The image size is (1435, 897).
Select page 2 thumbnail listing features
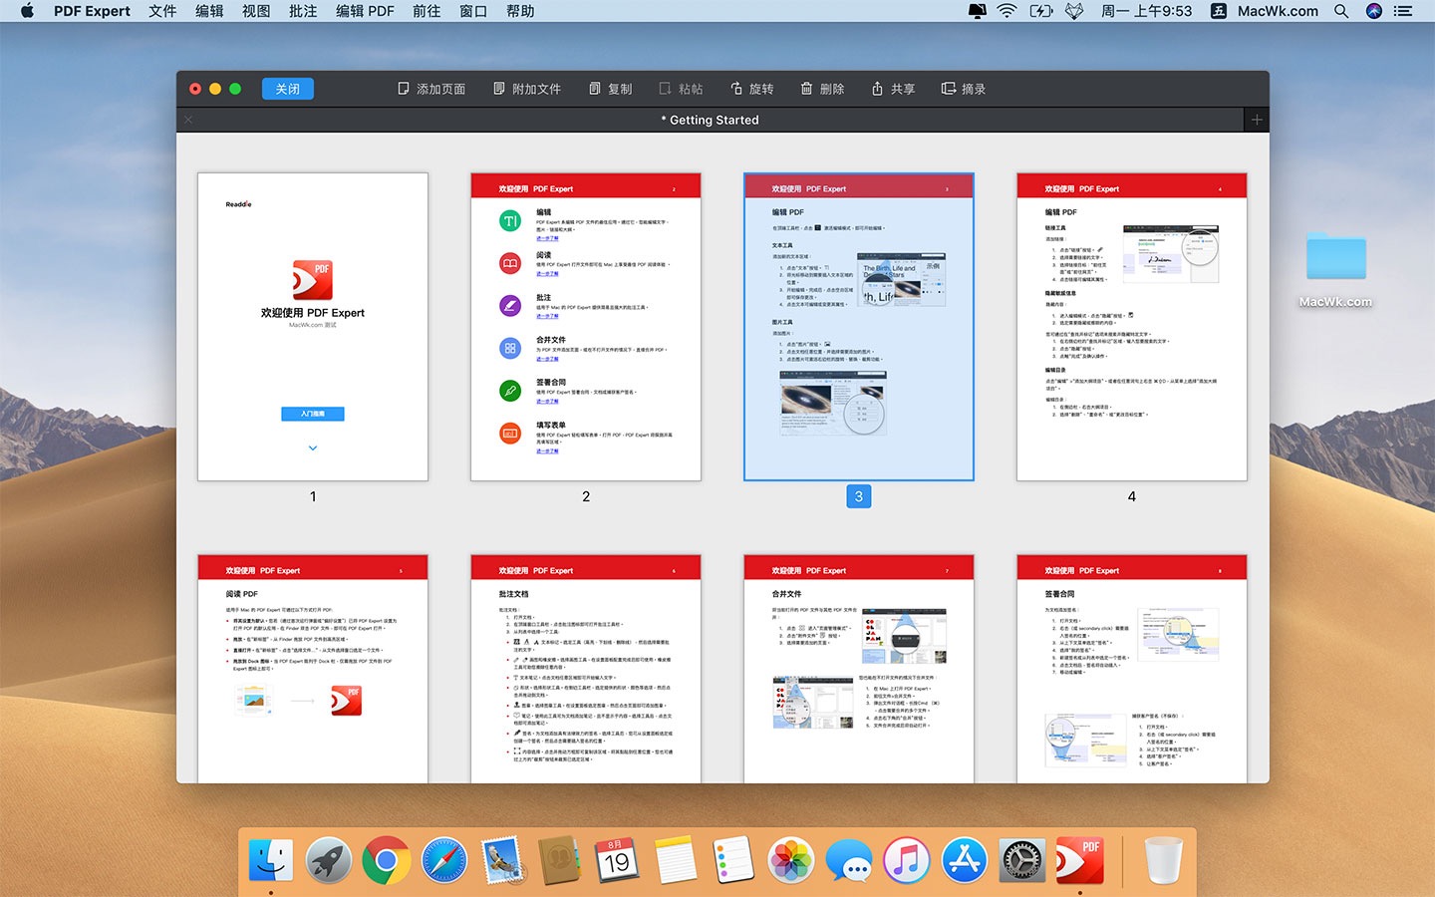[x=586, y=327]
